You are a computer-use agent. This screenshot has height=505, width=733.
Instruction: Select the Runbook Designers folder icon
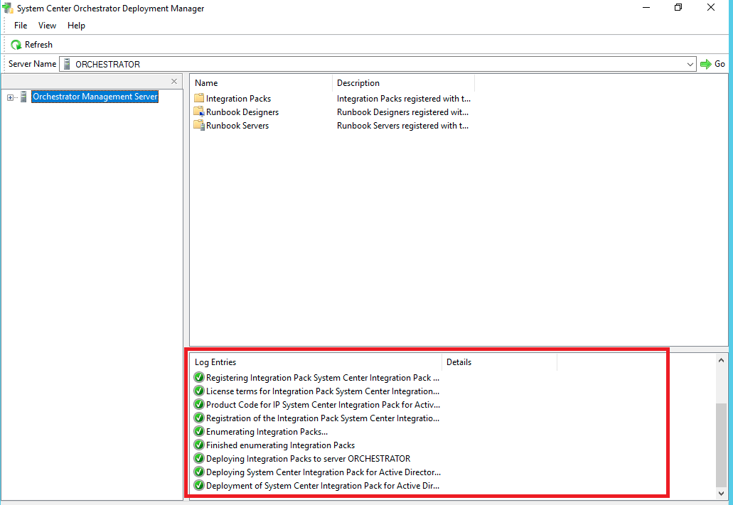click(x=199, y=112)
